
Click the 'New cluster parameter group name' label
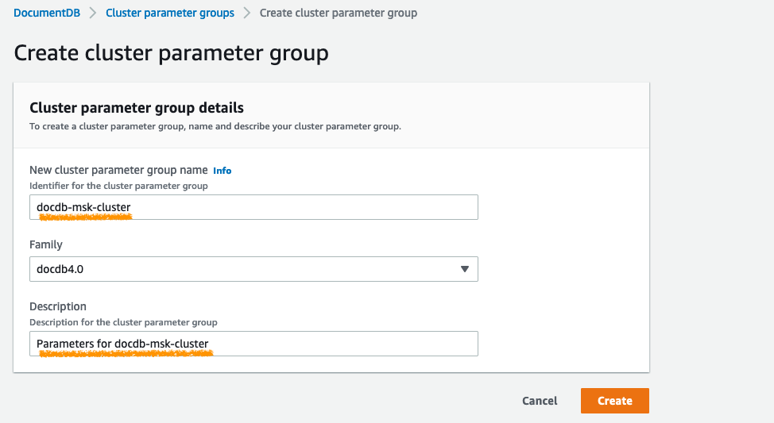pos(118,170)
